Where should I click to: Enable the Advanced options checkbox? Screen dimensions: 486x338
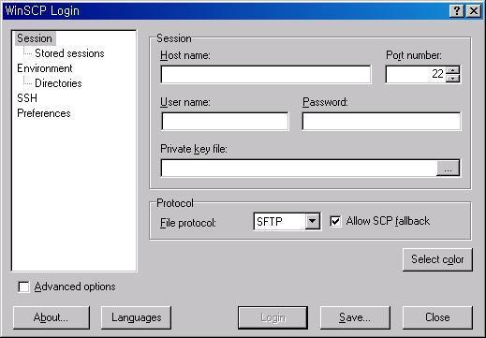23,287
